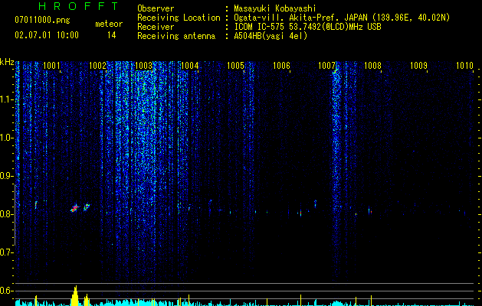Click the Receiver label
This screenshot has height=306, width=482.
pyautogui.click(x=156, y=27)
